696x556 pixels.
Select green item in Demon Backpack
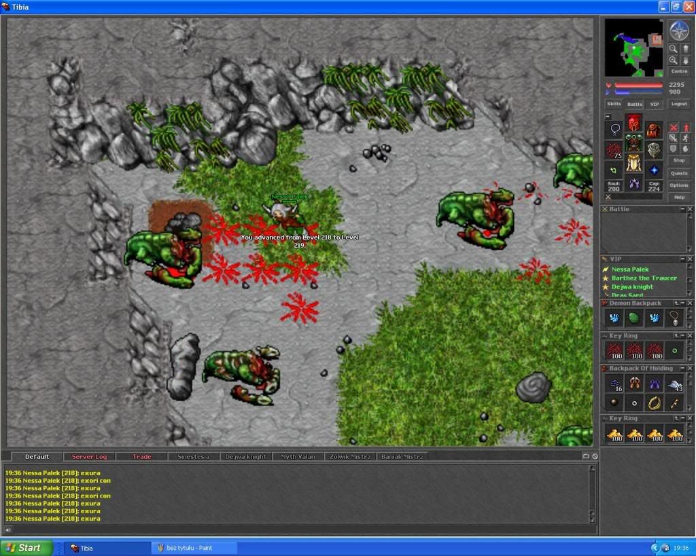point(634,318)
